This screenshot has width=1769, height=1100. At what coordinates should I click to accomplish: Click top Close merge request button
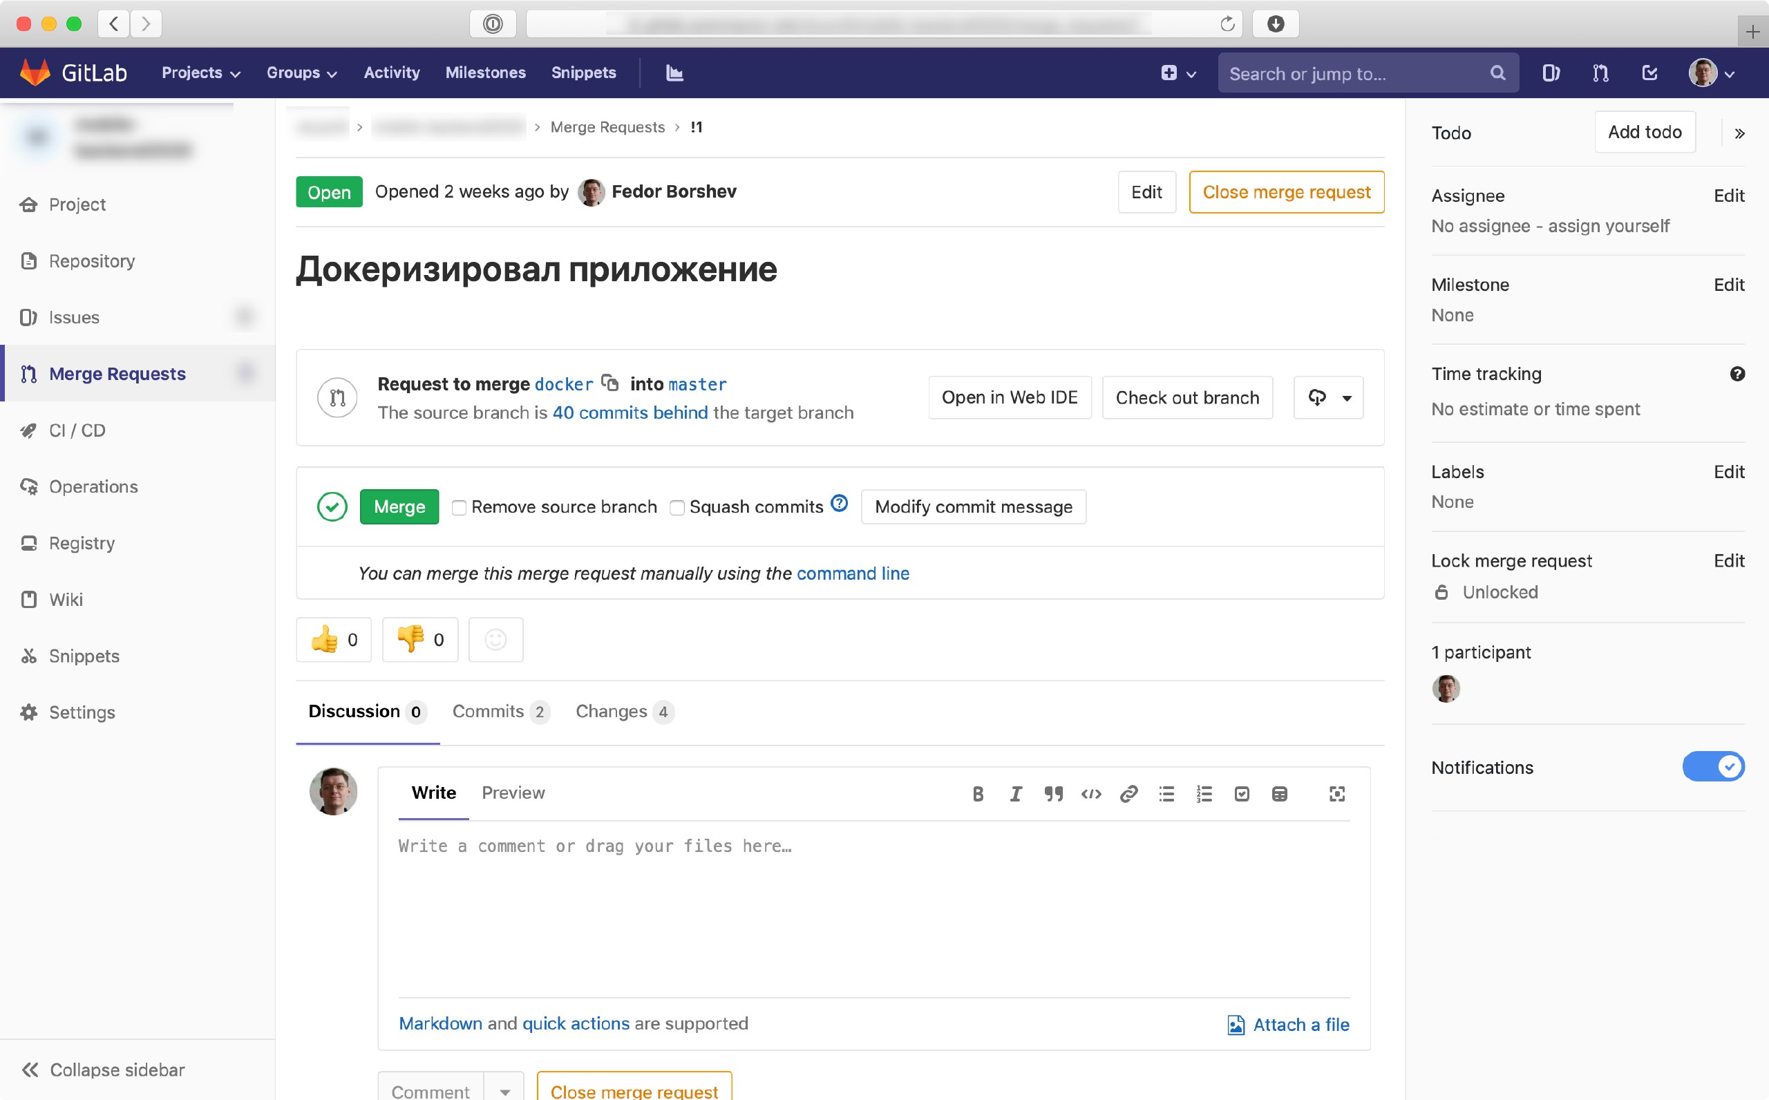click(x=1286, y=192)
